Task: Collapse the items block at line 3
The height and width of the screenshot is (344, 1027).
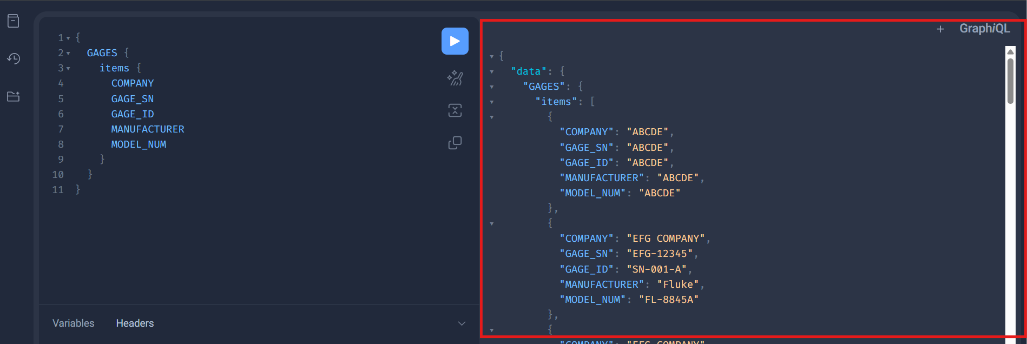Action: tap(68, 69)
